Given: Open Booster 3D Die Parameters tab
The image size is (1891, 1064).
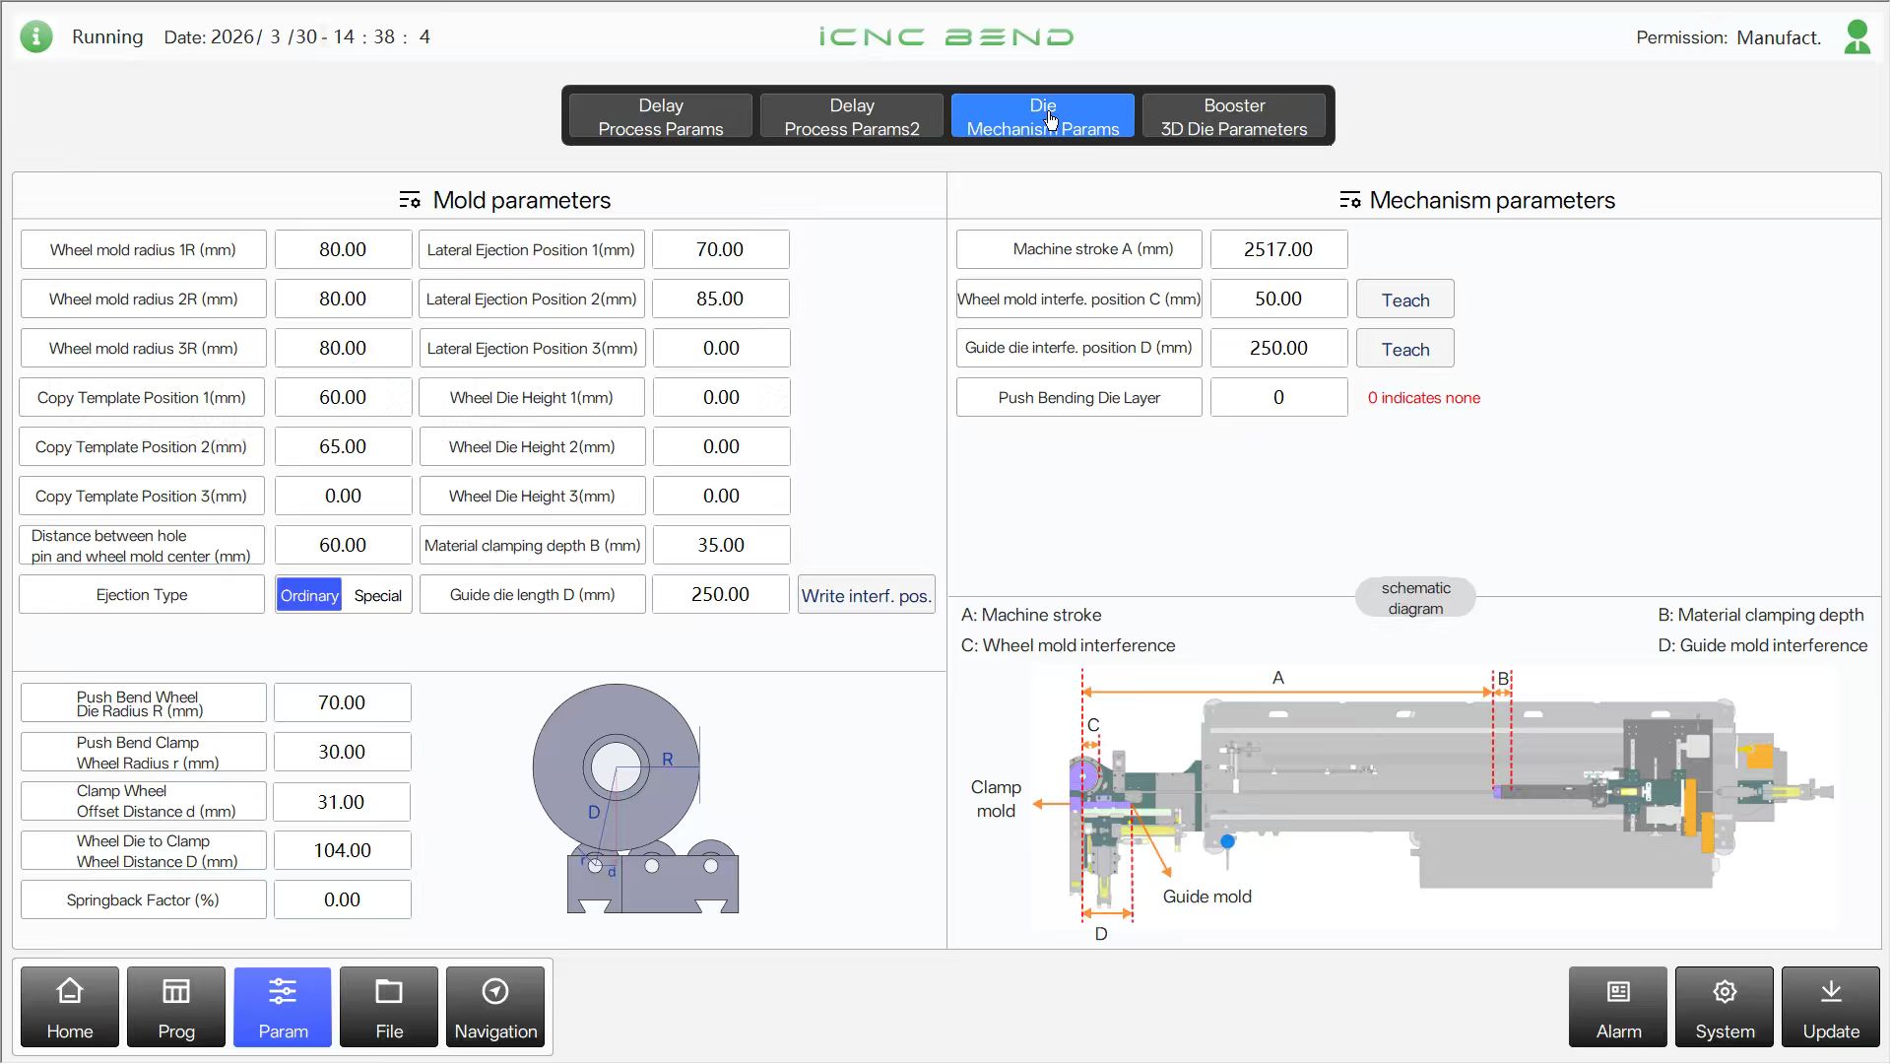Looking at the screenshot, I should coord(1234,116).
